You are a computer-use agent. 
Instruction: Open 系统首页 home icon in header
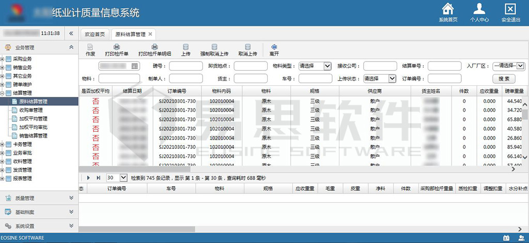pos(448,9)
